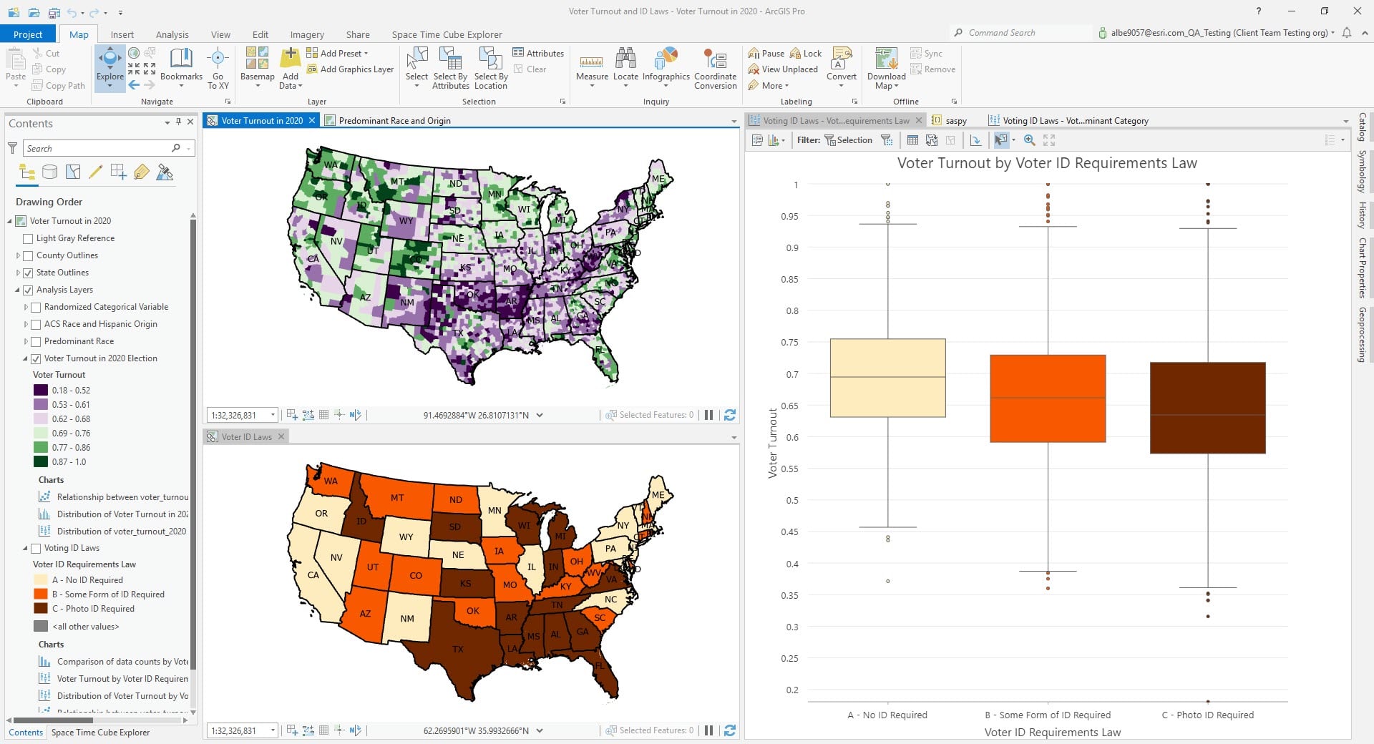Uncheck the Voter Turnout in 2020 Election layer
This screenshot has height=744, width=1374.
click(x=36, y=358)
